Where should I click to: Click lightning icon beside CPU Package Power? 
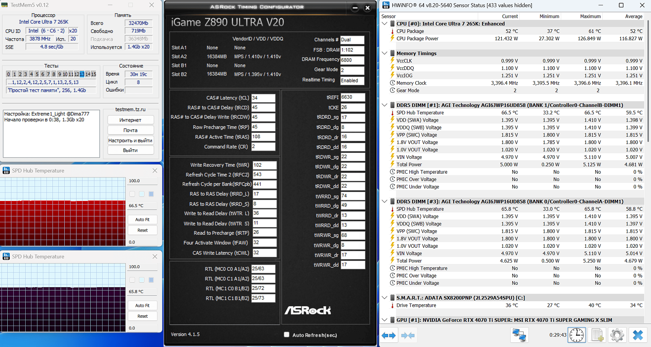point(392,39)
